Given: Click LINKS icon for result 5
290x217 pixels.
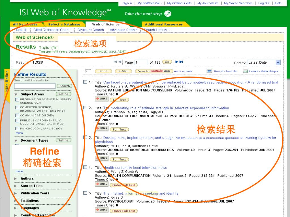Looking at the screenshot, I should pos(102,210).
